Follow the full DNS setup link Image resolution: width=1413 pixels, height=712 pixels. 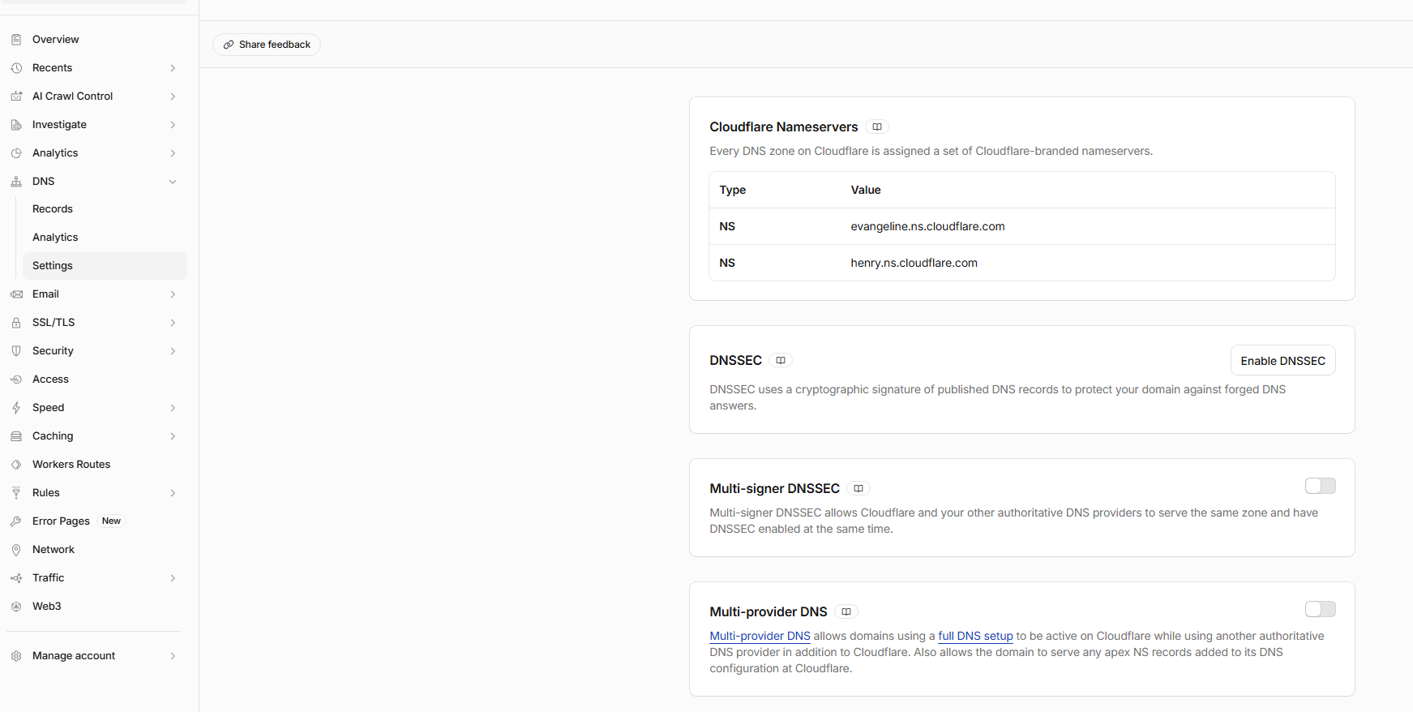(x=975, y=637)
